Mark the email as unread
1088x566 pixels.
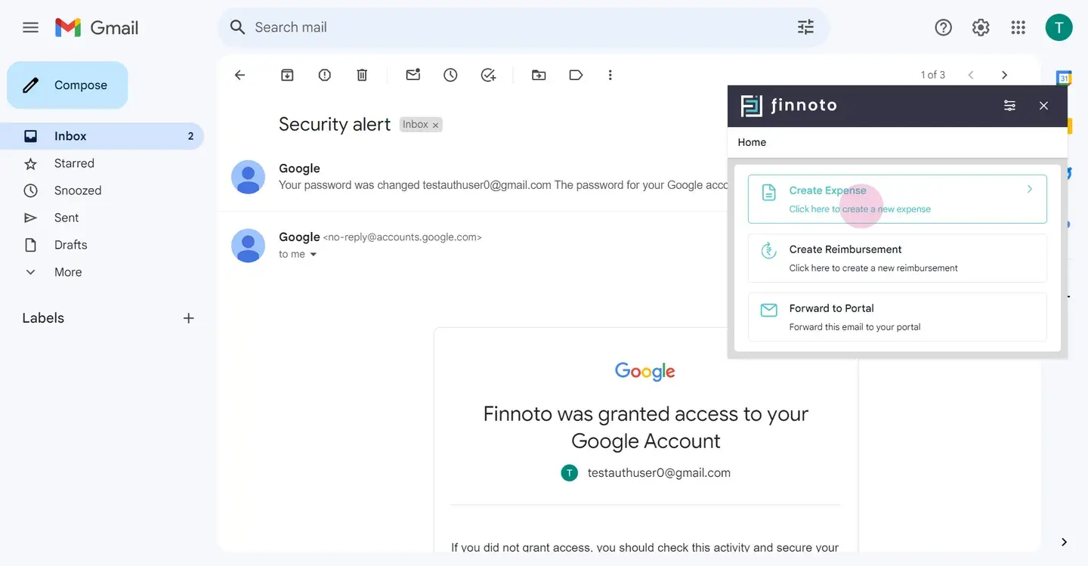pos(413,75)
